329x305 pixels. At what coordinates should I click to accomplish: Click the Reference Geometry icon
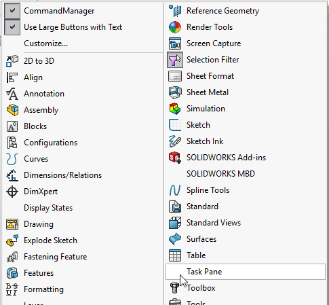(x=175, y=11)
